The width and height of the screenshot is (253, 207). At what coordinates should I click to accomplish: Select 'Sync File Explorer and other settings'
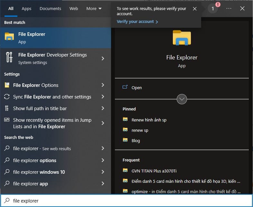pyautogui.click(x=52, y=97)
